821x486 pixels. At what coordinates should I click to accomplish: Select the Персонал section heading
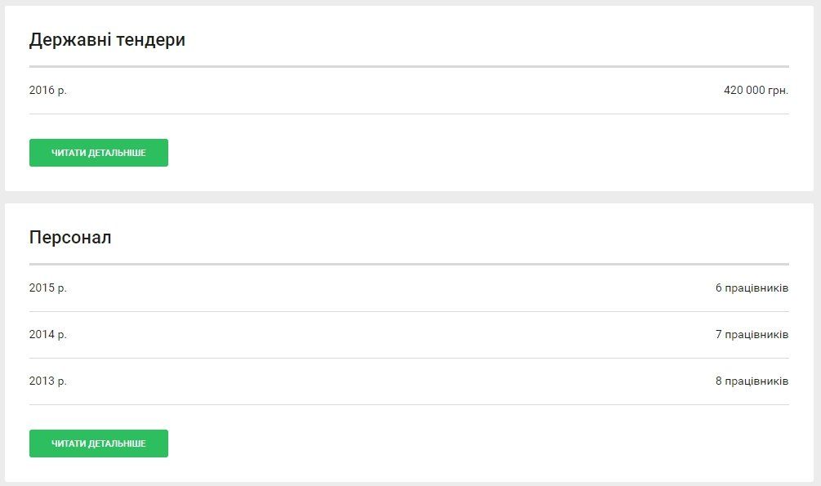coord(70,238)
